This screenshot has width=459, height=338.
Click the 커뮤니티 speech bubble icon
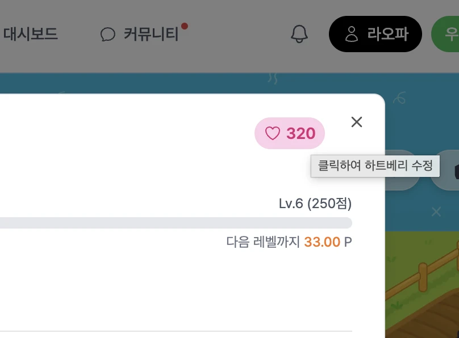[x=108, y=34]
